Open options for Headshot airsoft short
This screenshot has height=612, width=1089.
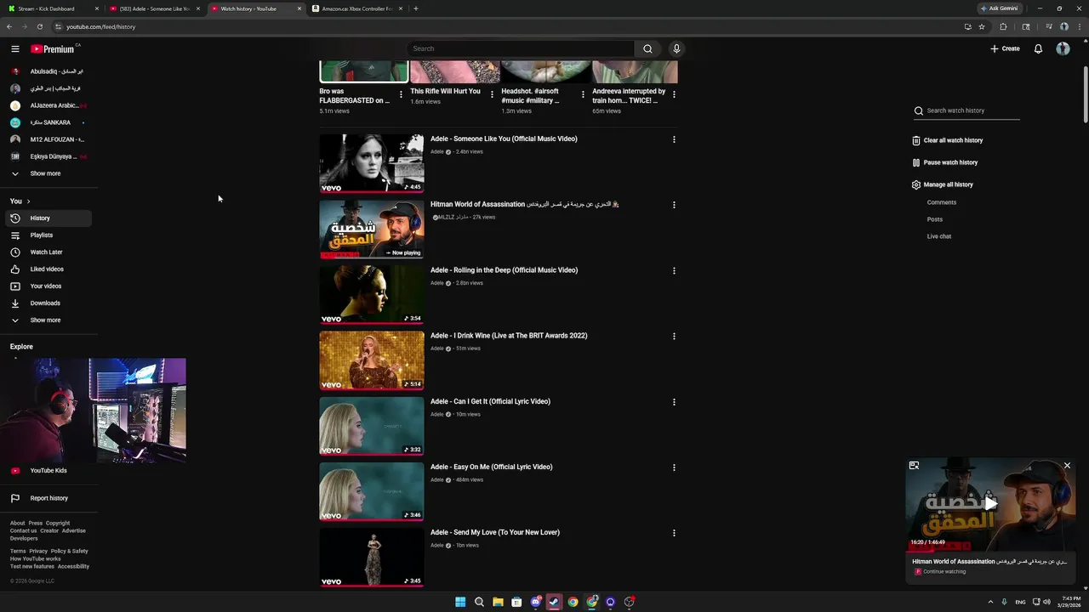click(583, 94)
